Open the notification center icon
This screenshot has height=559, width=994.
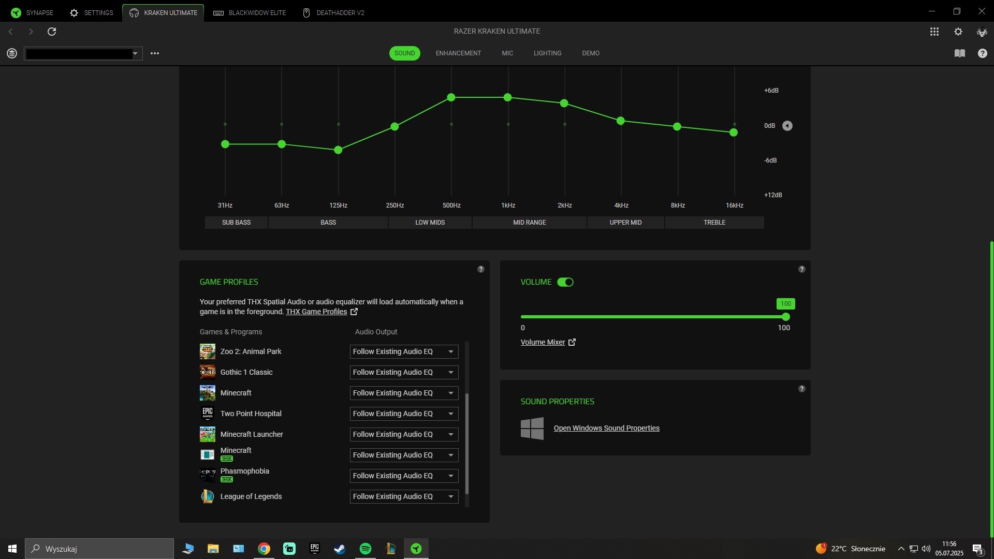(977, 549)
